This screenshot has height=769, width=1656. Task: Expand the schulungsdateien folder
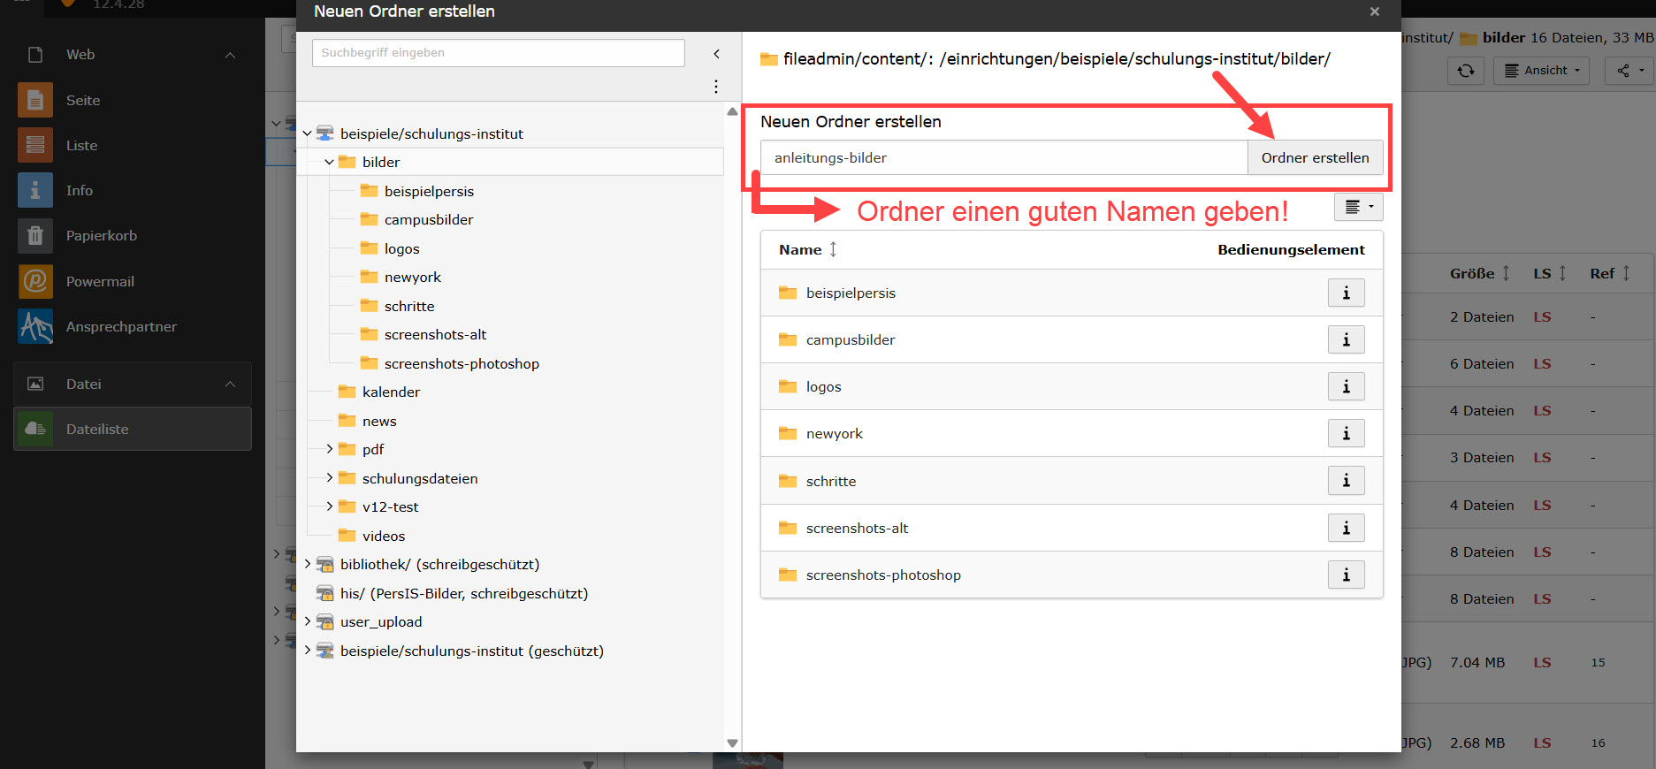(x=329, y=478)
